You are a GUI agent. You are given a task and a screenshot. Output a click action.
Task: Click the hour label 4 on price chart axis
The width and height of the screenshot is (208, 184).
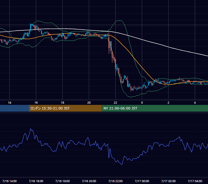tap(195, 103)
